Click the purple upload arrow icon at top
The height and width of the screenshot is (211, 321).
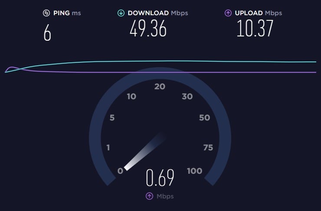[x=228, y=13]
